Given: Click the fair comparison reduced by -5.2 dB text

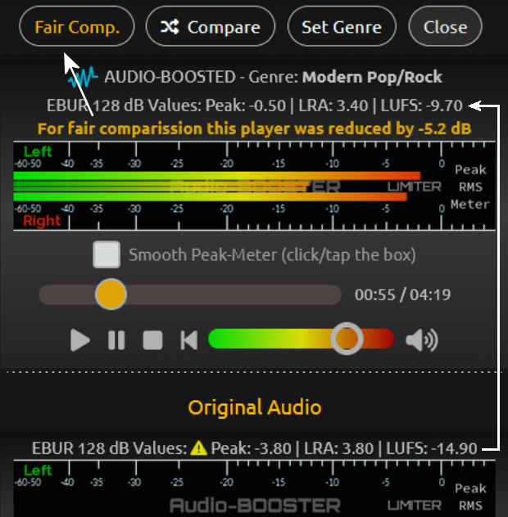Looking at the screenshot, I should pos(254,128).
